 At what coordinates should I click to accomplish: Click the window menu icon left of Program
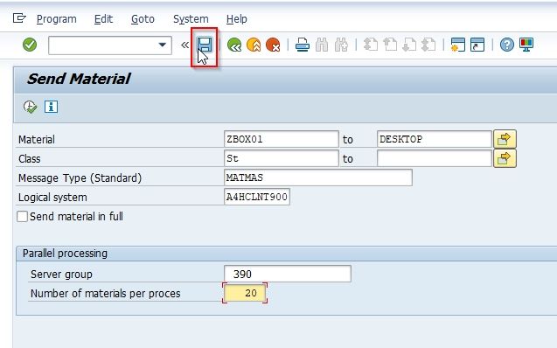[19, 17]
